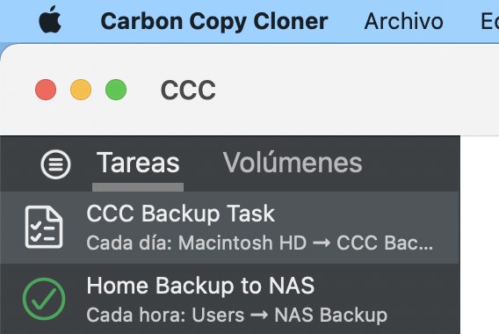Select the Home Backup to NAS task
Image resolution: width=499 pixels, height=334 pixels.
(230, 299)
